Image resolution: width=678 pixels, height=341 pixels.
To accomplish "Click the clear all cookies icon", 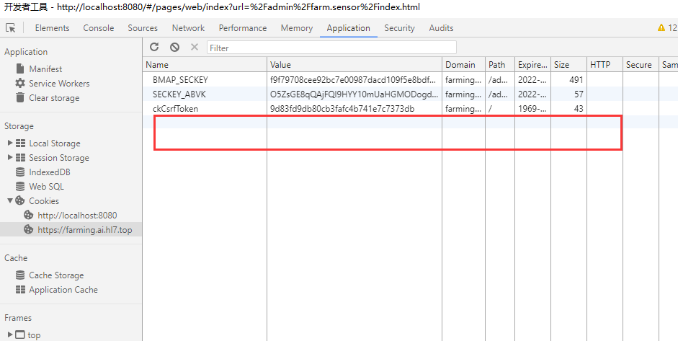I will tap(174, 47).
